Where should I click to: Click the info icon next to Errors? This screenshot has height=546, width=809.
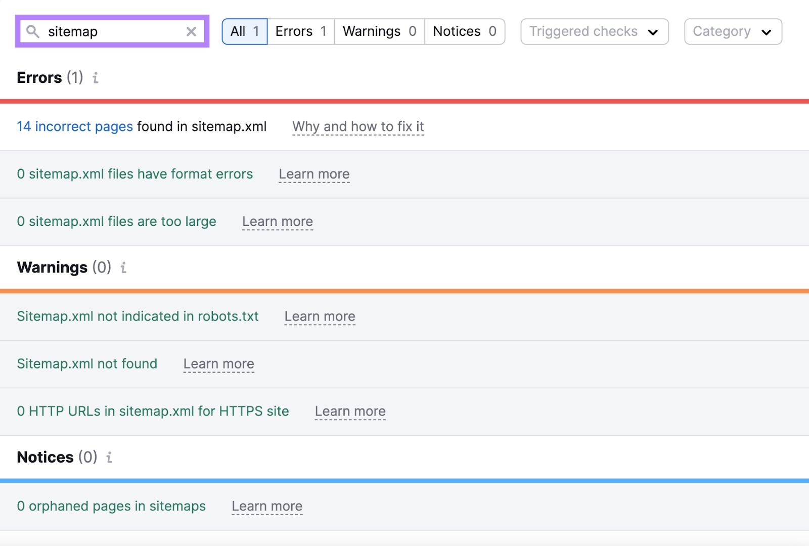95,78
